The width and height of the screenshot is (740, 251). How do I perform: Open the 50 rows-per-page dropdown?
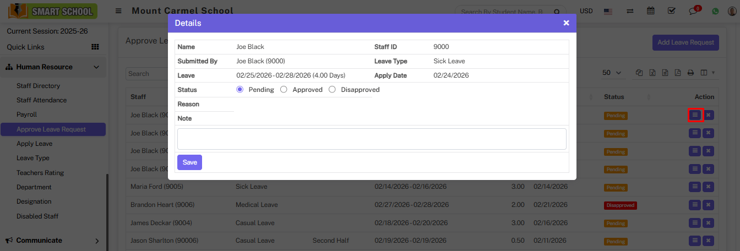(612, 73)
